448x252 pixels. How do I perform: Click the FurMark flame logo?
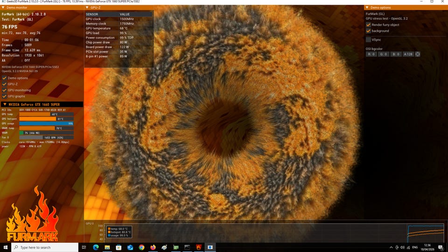33,214
